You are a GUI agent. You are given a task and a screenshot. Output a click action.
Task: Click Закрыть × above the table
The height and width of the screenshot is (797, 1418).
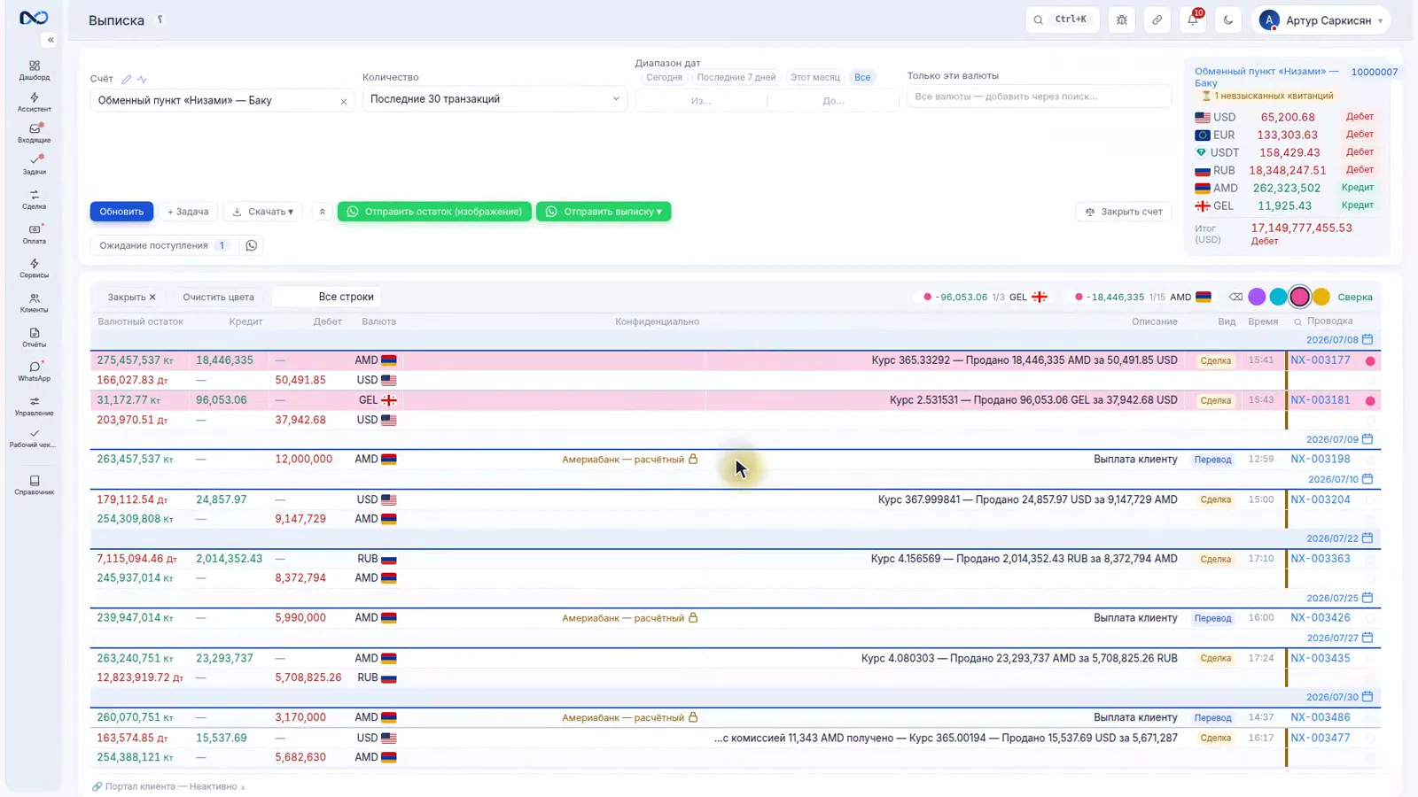coord(131,297)
